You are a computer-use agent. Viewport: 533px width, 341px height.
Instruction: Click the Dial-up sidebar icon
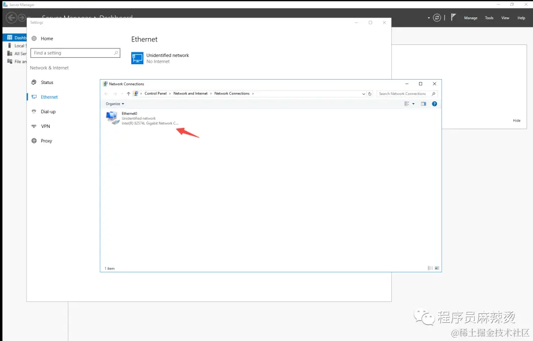point(34,112)
